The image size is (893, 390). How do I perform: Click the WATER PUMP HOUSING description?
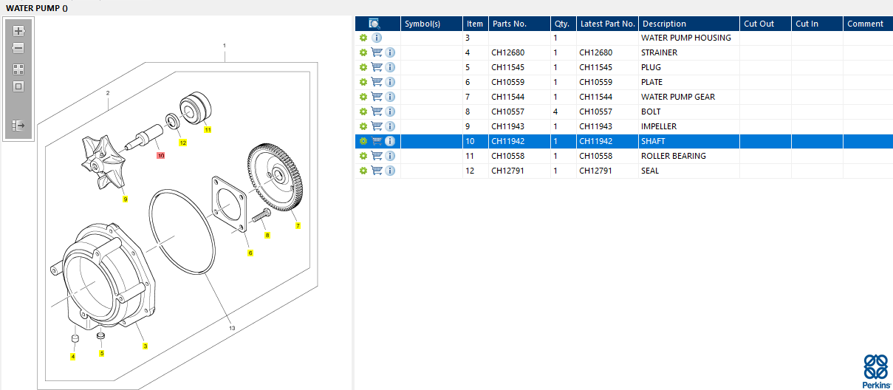(x=686, y=38)
